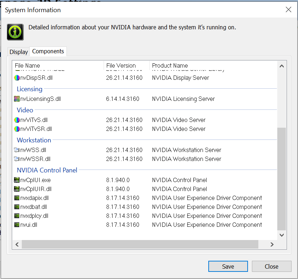Select the nvui.dll file name

click(x=29, y=225)
